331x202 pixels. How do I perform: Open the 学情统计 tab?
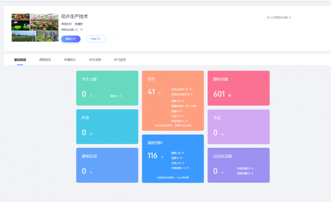(70, 60)
